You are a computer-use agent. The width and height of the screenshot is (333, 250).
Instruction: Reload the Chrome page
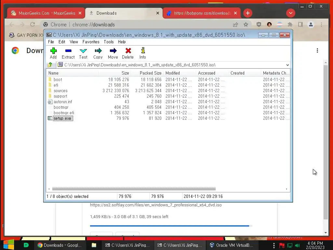33,24
